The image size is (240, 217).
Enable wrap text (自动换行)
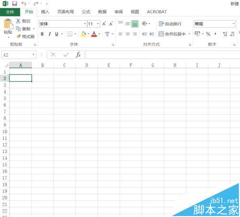tap(170, 24)
